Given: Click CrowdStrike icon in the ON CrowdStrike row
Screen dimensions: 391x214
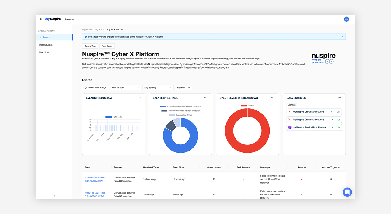Looking at the screenshot, I should coord(290,120).
